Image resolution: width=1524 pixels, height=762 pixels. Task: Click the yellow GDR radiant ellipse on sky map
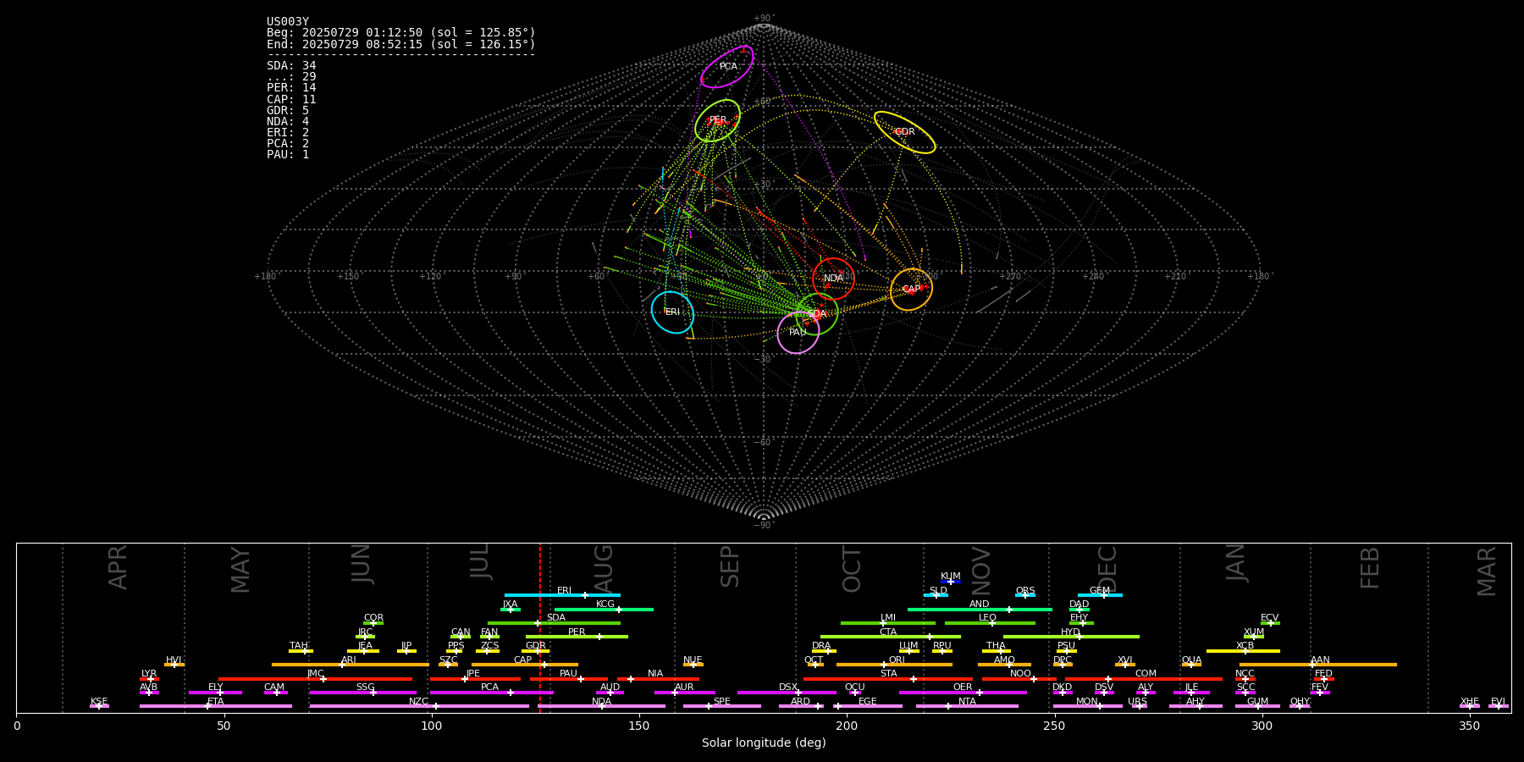[905, 132]
